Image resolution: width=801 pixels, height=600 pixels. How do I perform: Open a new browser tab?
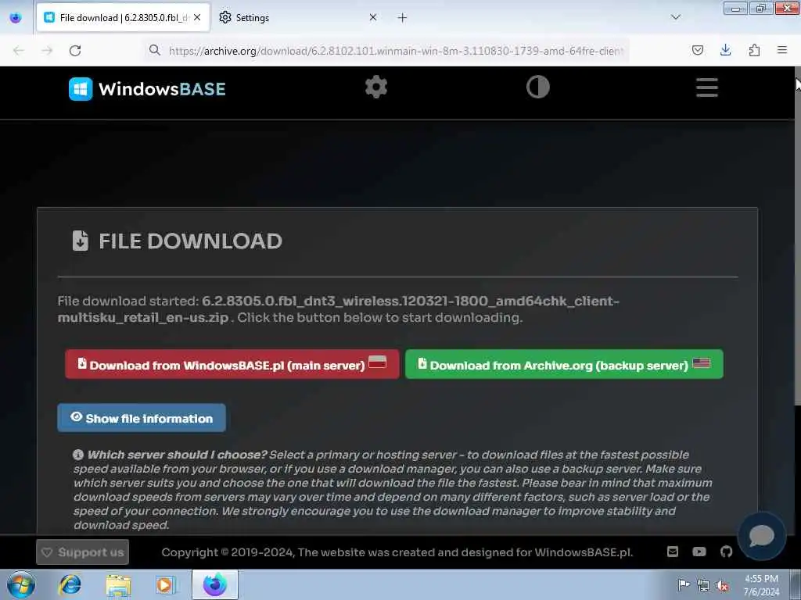[x=402, y=18]
